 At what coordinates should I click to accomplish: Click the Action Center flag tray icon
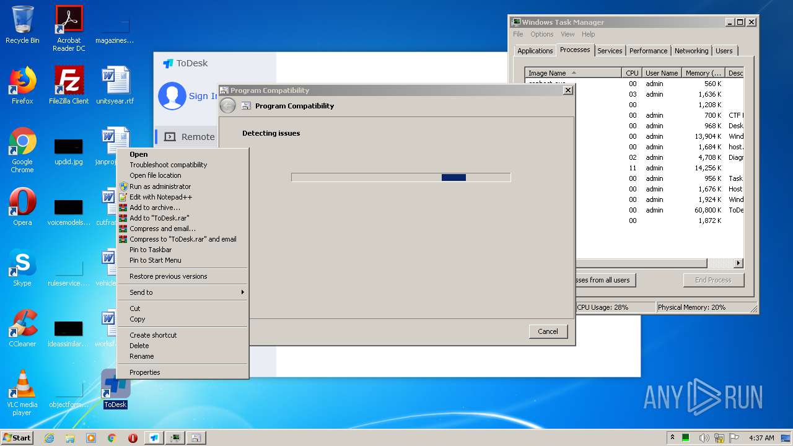coord(734,438)
